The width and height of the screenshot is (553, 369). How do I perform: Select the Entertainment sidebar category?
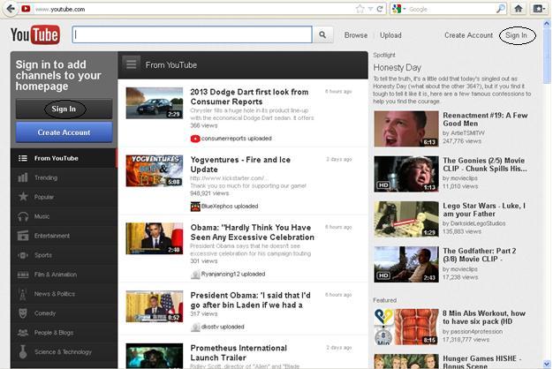[64, 236]
